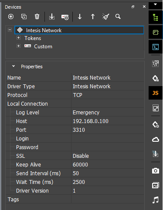
Task: Open the search magnifier in Devices toolbar
Action: point(118,17)
